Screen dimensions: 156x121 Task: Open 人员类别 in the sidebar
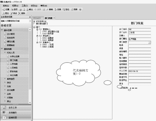coord(14,68)
